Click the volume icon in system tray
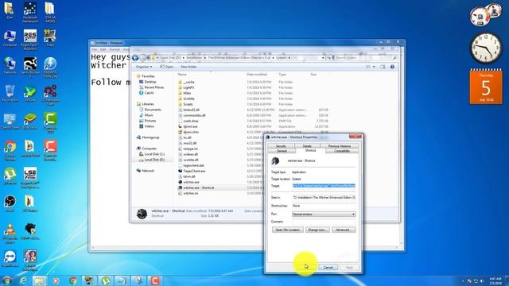 483,280
